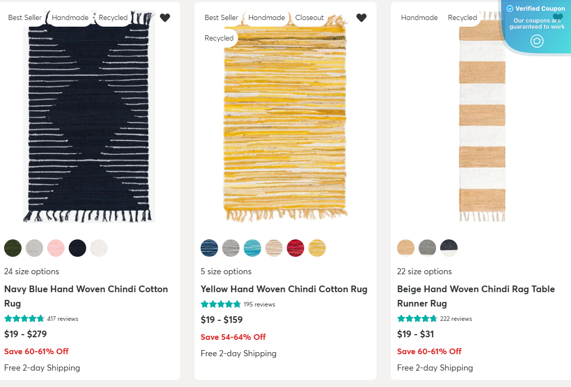Click the star rating on the navy blue rug
Image resolution: width=571 pixels, height=387 pixels.
24,318
